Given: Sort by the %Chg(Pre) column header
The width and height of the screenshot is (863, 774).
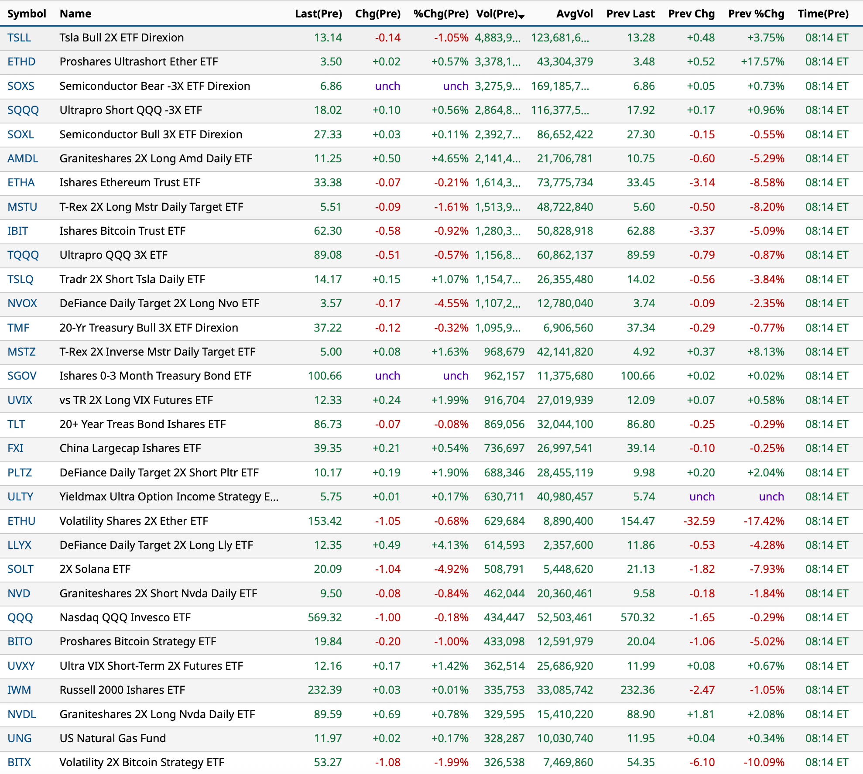Looking at the screenshot, I should click(441, 14).
